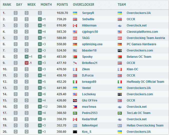
Task: Click the grey unchanged week icon for Ziken
Action: (x=26, y=69)
